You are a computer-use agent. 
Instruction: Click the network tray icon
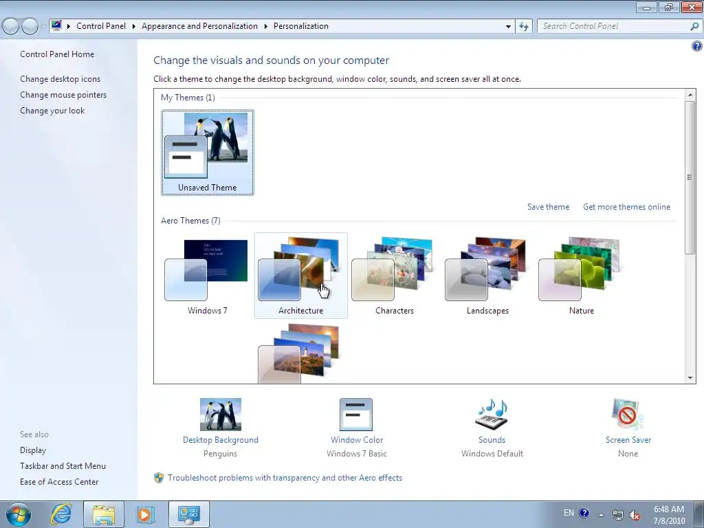pos(618,515)
